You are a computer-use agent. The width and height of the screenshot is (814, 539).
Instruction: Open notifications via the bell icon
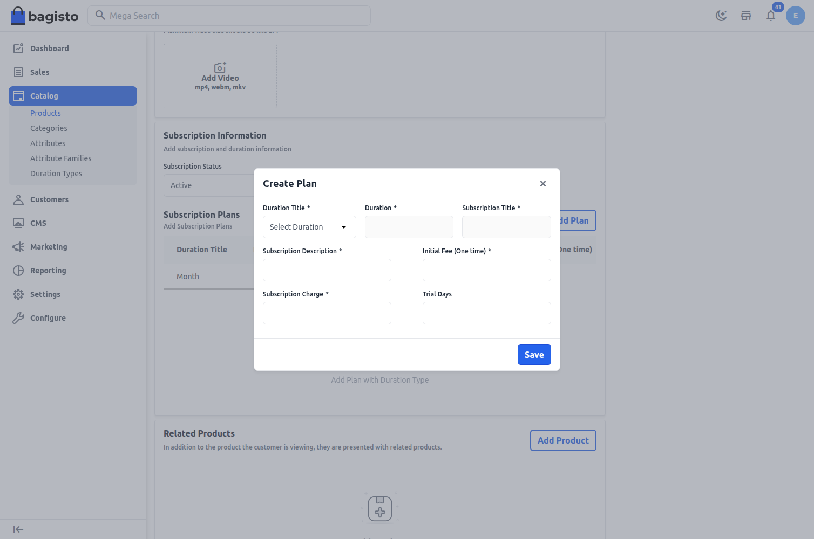click(x=771, y=16)
